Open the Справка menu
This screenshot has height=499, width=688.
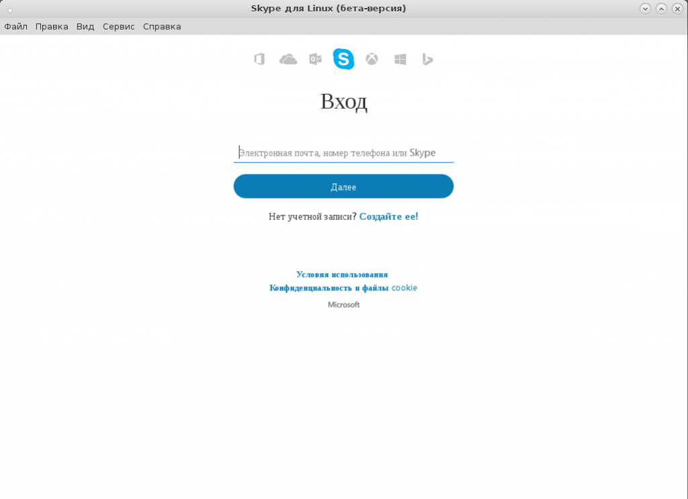point(162,27)
